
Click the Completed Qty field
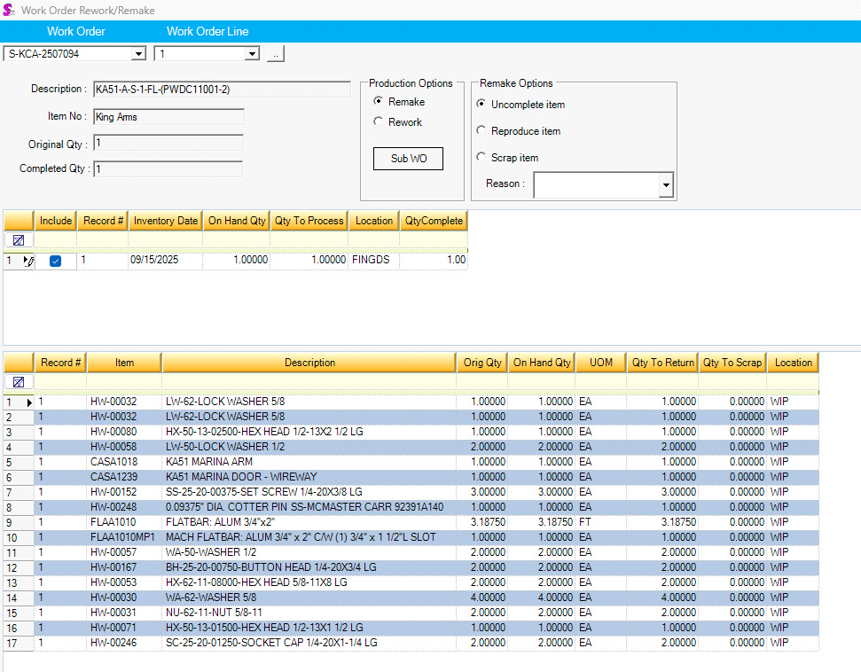[168, 169]
